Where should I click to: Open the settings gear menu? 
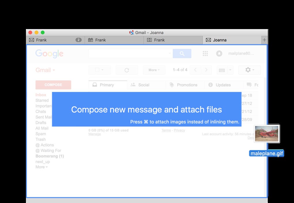click(250, 70)
